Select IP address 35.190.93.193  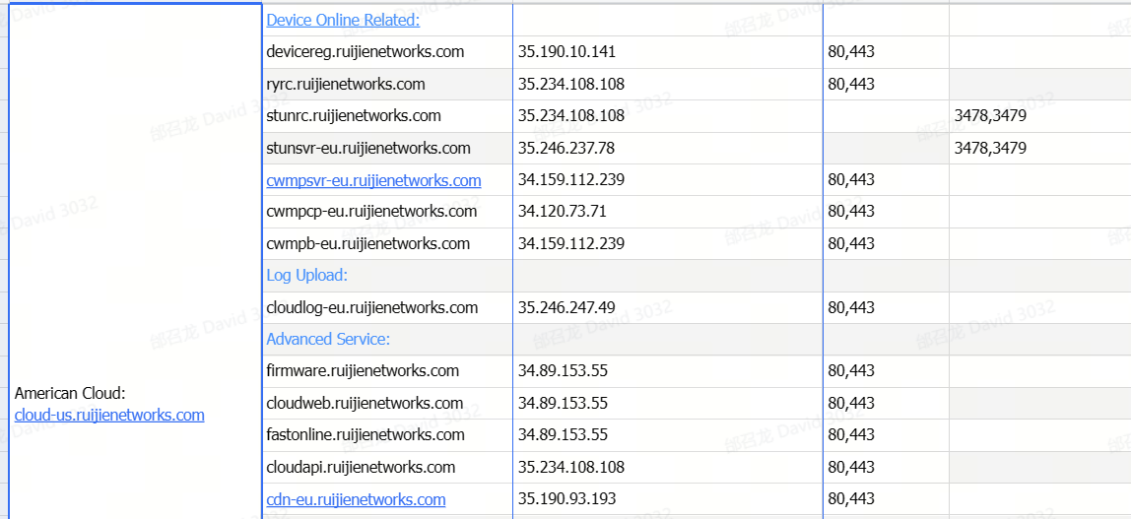click(566, 499)
